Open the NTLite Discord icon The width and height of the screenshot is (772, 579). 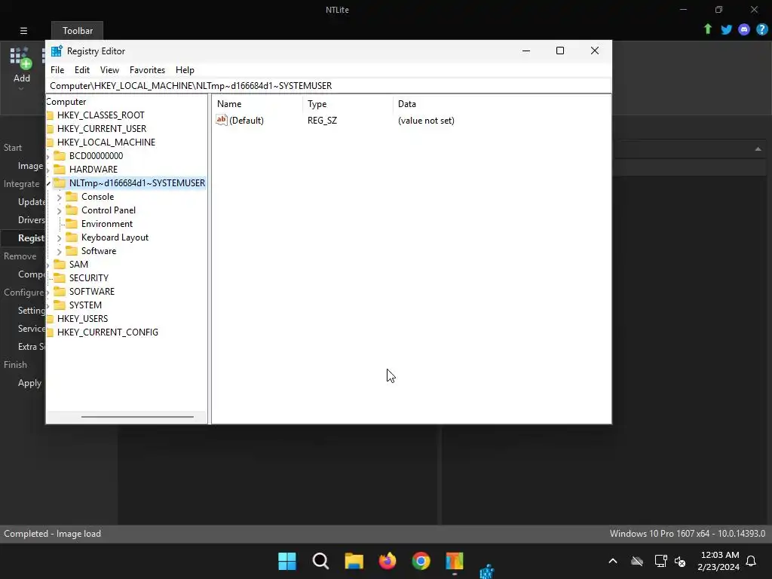tap(744, 29)
